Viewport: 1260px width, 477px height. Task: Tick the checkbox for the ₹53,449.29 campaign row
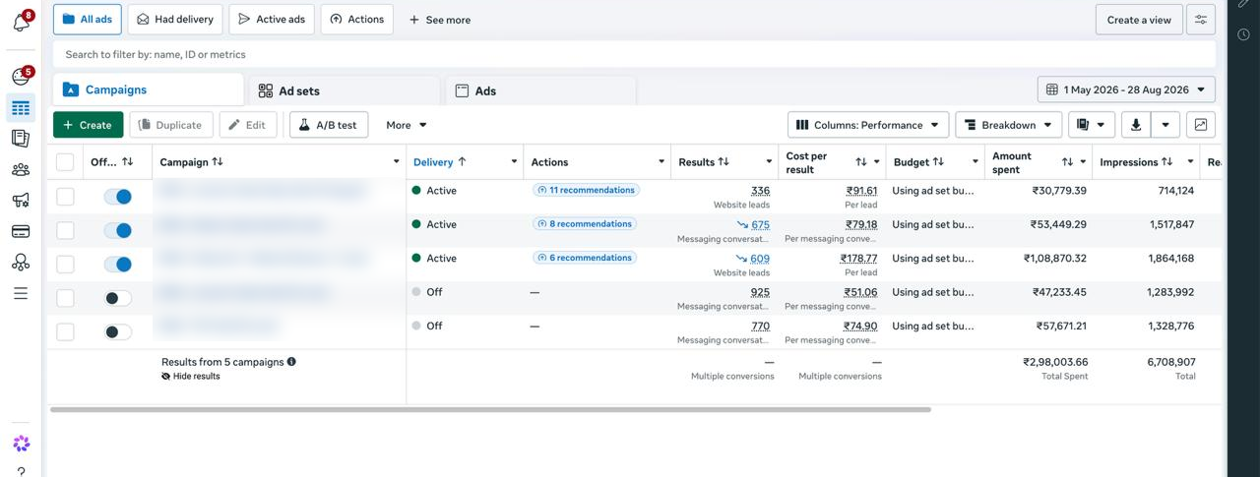[x=65, y=230]
